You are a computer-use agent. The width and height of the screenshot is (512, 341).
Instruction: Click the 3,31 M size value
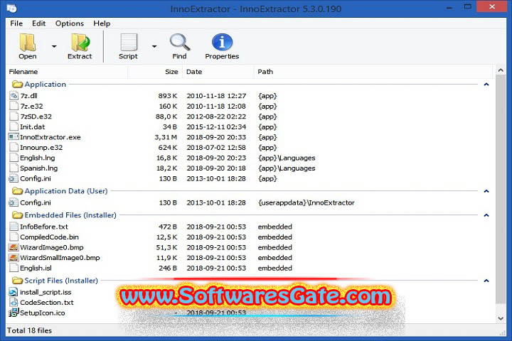pyautogui.click(x=166, y=137)
